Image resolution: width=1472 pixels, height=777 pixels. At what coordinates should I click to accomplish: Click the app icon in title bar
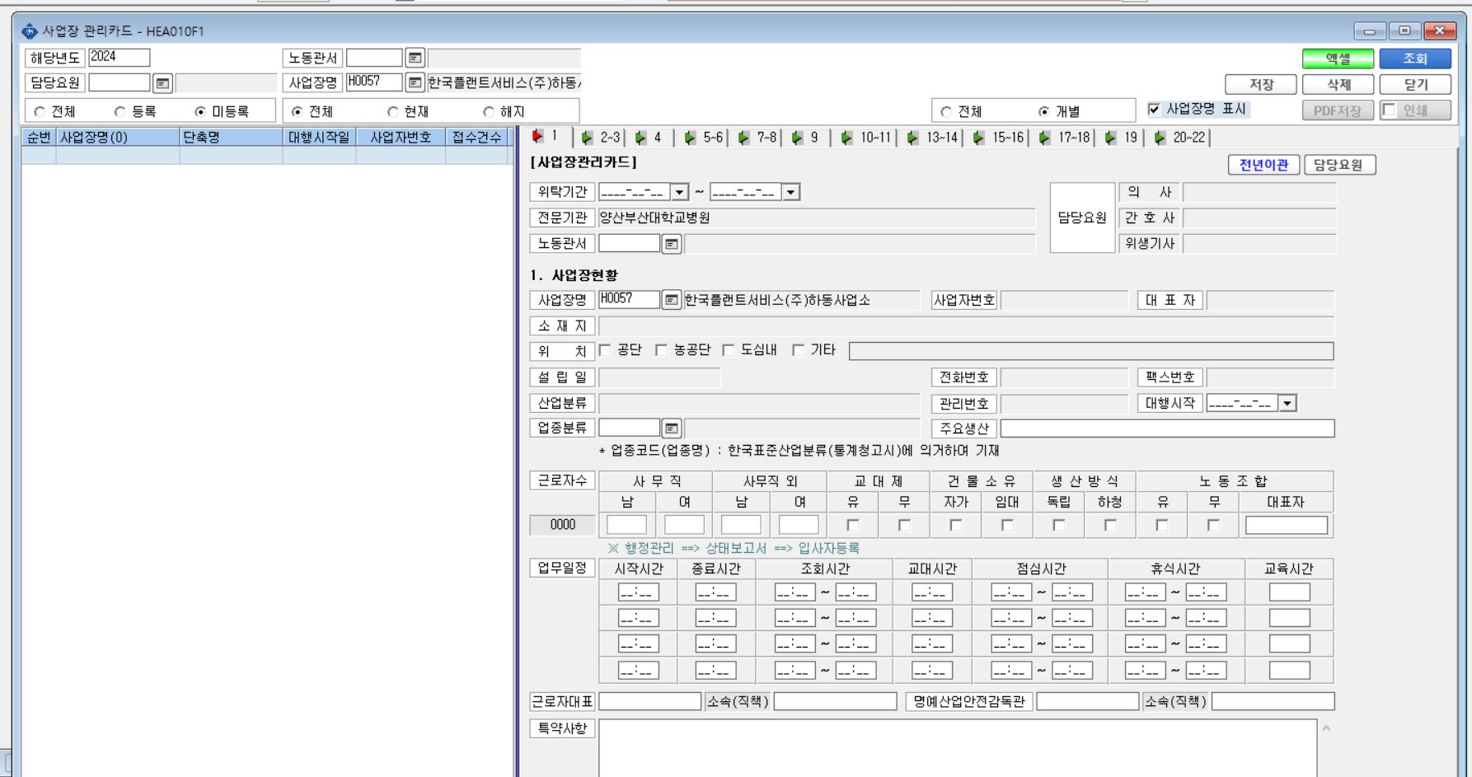pyautogui.click(x=30, y=31)
